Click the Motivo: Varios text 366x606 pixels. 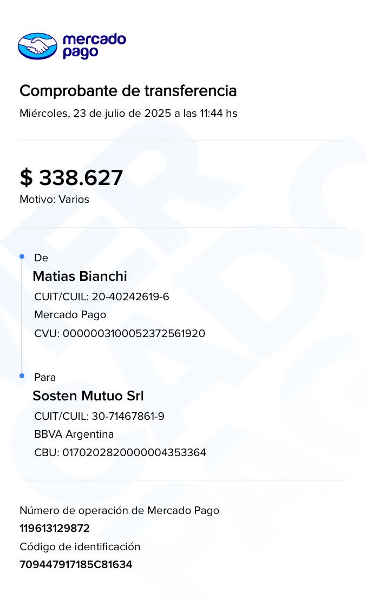54,199
